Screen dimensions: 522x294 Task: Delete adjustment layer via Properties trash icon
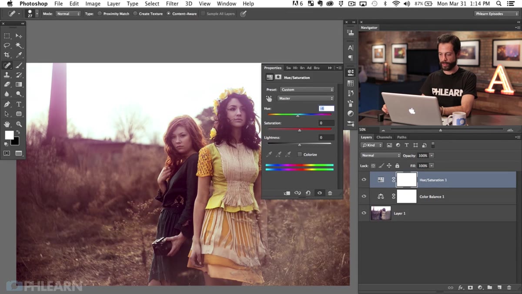(x=330, y=193)
